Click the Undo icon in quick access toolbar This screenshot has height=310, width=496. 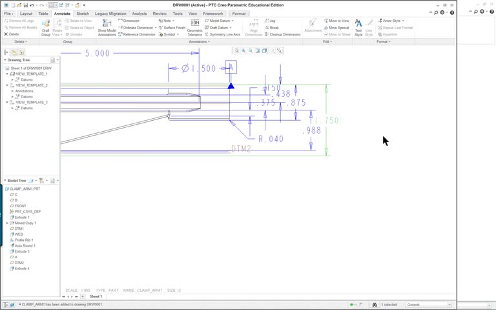32,5
